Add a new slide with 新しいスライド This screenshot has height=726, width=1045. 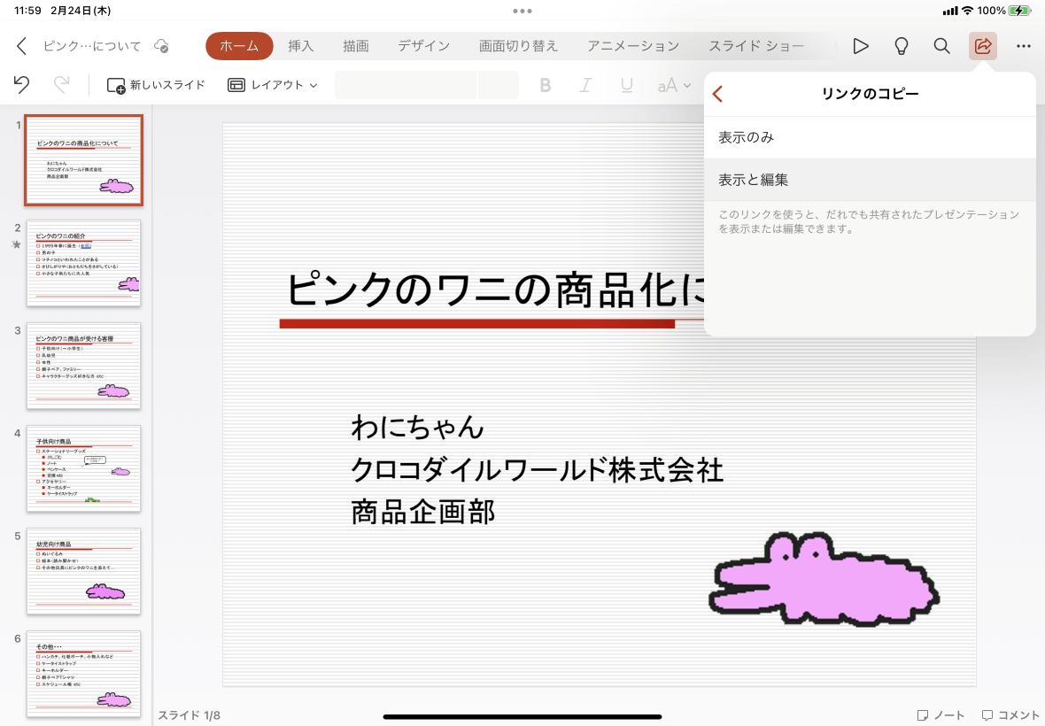pos(156,85)
